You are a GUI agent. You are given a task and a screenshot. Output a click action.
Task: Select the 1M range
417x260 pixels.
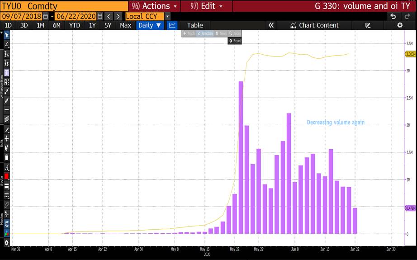tap(40, 25)
